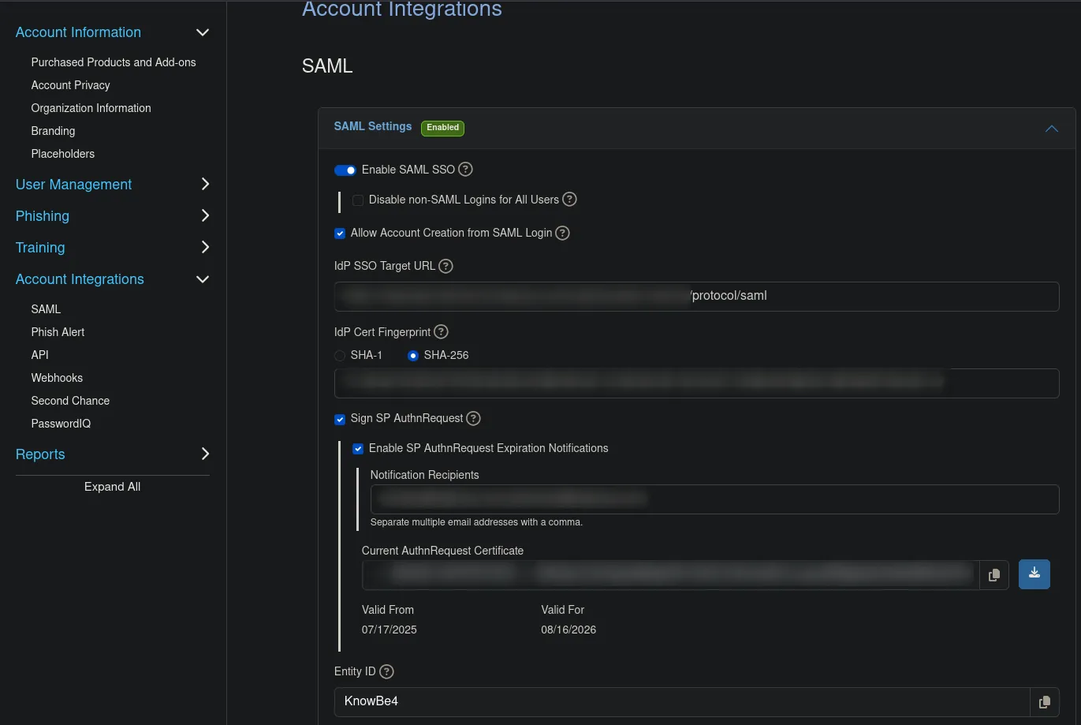The image size is (1081, 725).
Task: Navigate to the Webhooks section
Action: tap(57, 378)
